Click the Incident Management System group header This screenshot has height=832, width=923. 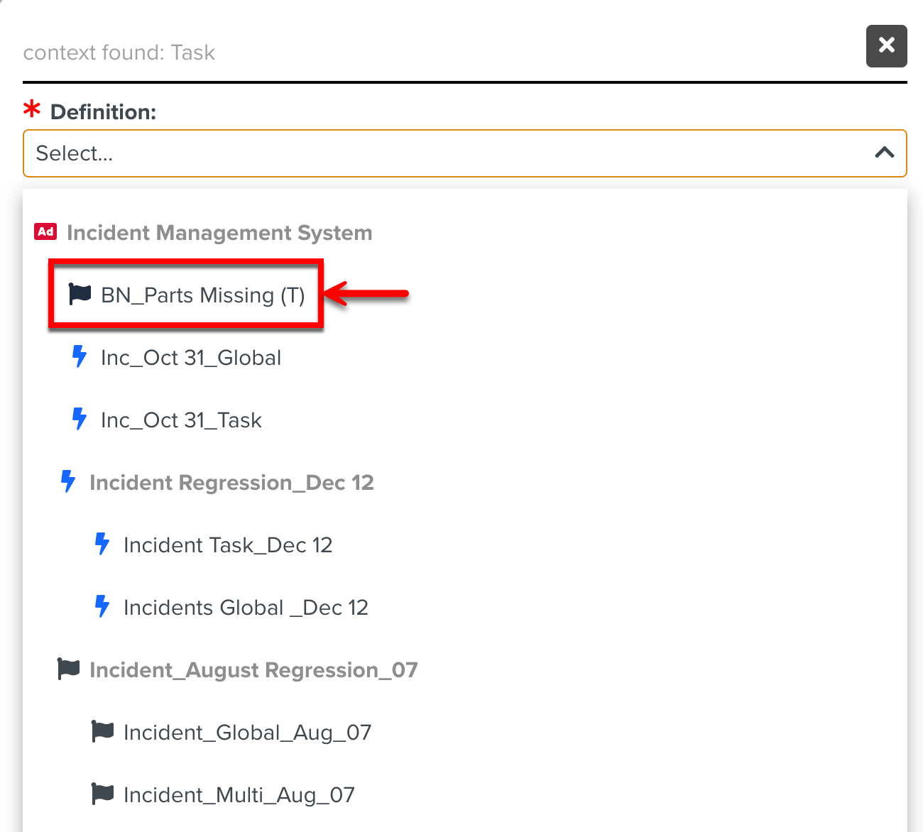pyautogui.click(x=219, y=233)
